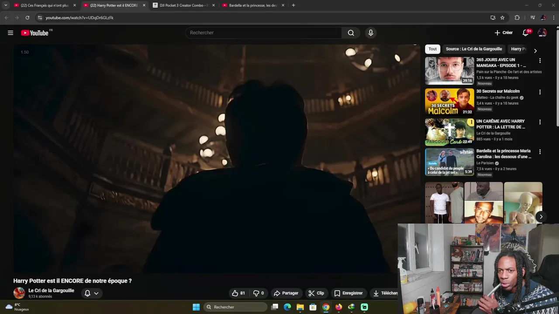The image size is (559, 314).
Task: Open Chrome three-dot menu
Action: 554,17
